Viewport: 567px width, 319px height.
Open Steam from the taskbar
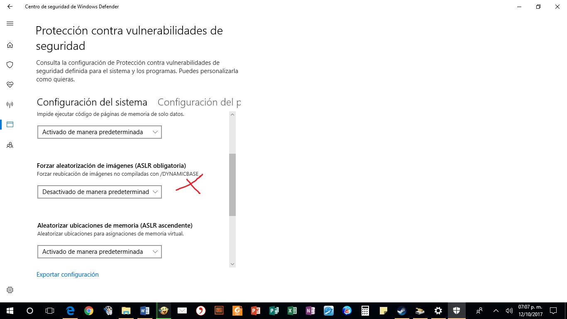[x=402, y=311]
